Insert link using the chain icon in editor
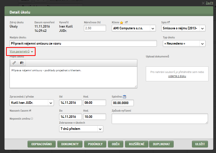The height and width of the screenshot is (153, 216). pyautogui.click(x=14, y=63)
